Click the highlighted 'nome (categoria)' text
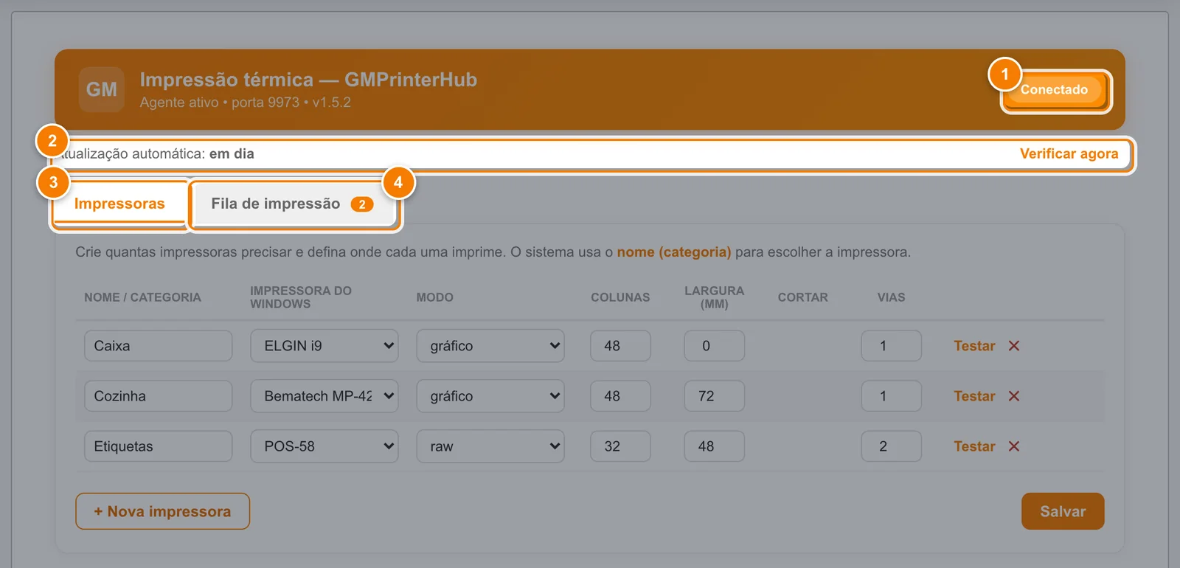 [674, 252]
